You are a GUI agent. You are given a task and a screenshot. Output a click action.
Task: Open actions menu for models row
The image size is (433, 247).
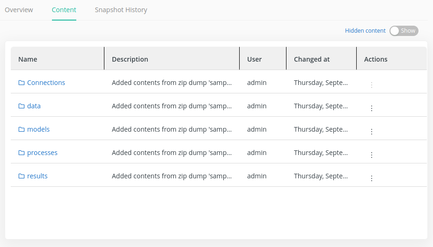coord(372,132)
